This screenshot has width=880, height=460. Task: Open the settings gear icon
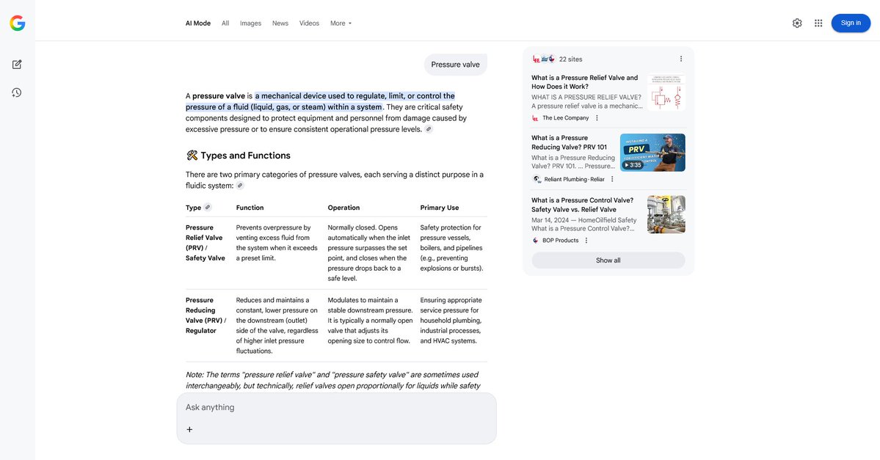click(797, 23)
